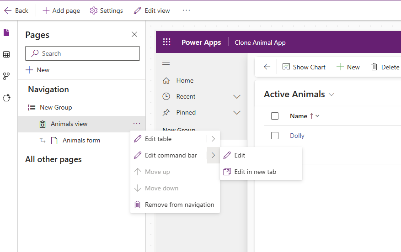Go to Home in preview navigation

[x=185, y=80]
